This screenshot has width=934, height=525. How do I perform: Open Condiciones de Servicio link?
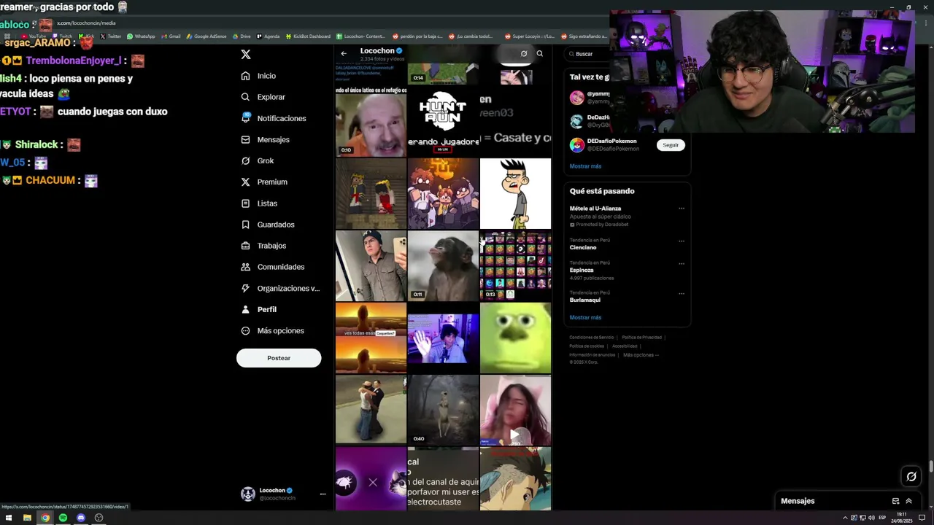[592, 338]
